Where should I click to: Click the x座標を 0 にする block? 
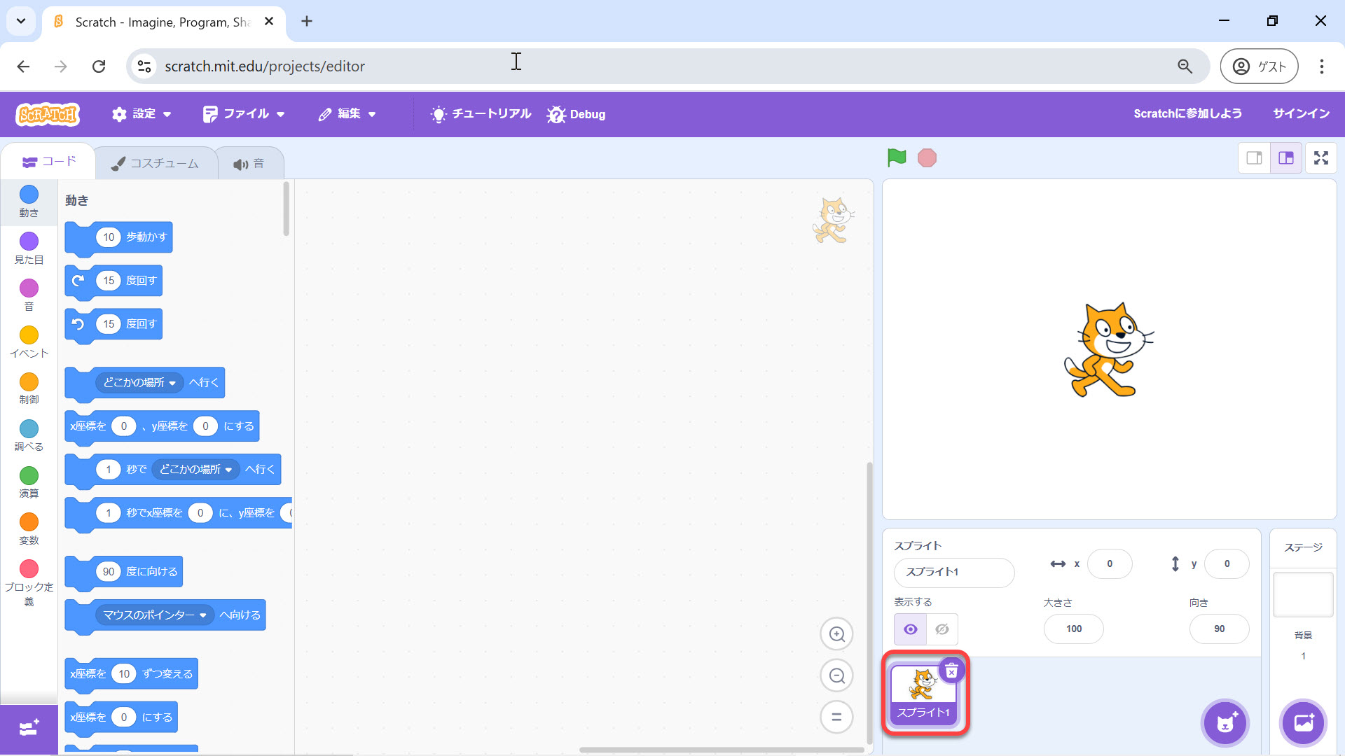[x=121, y=717]
